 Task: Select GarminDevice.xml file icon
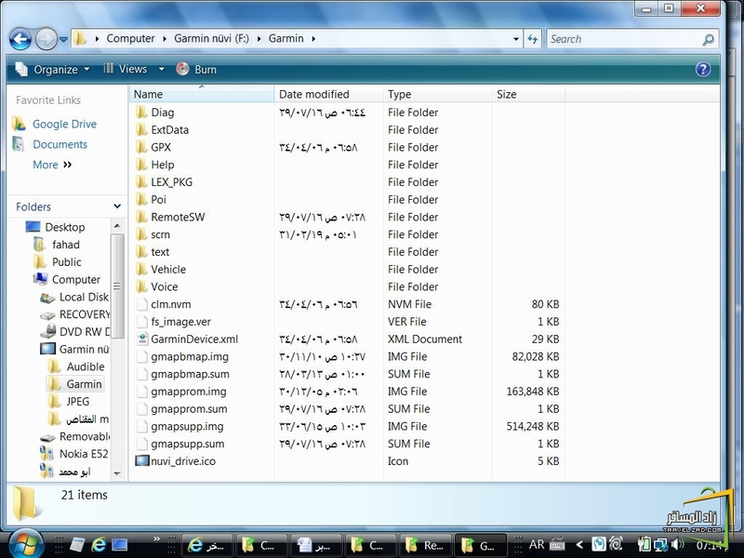point(142,339)
